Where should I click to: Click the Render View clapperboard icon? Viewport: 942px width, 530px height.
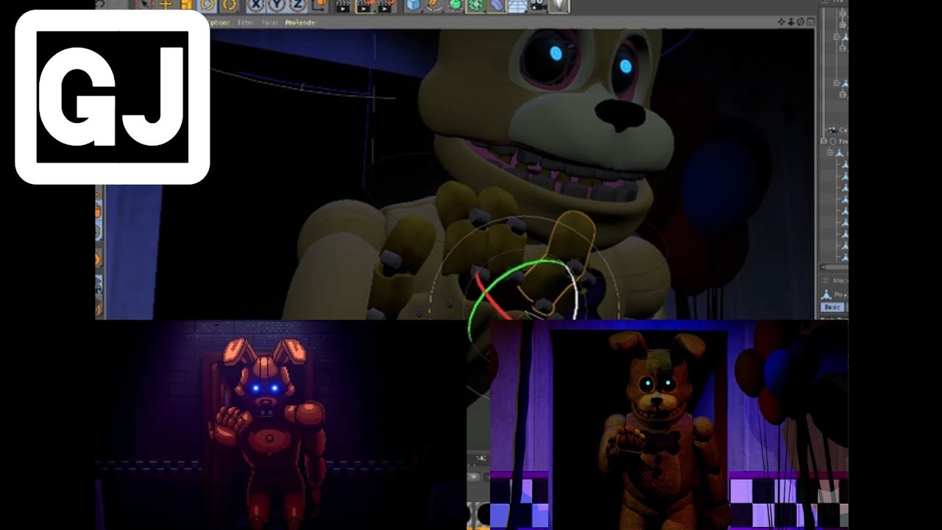(x=342, y=6)
